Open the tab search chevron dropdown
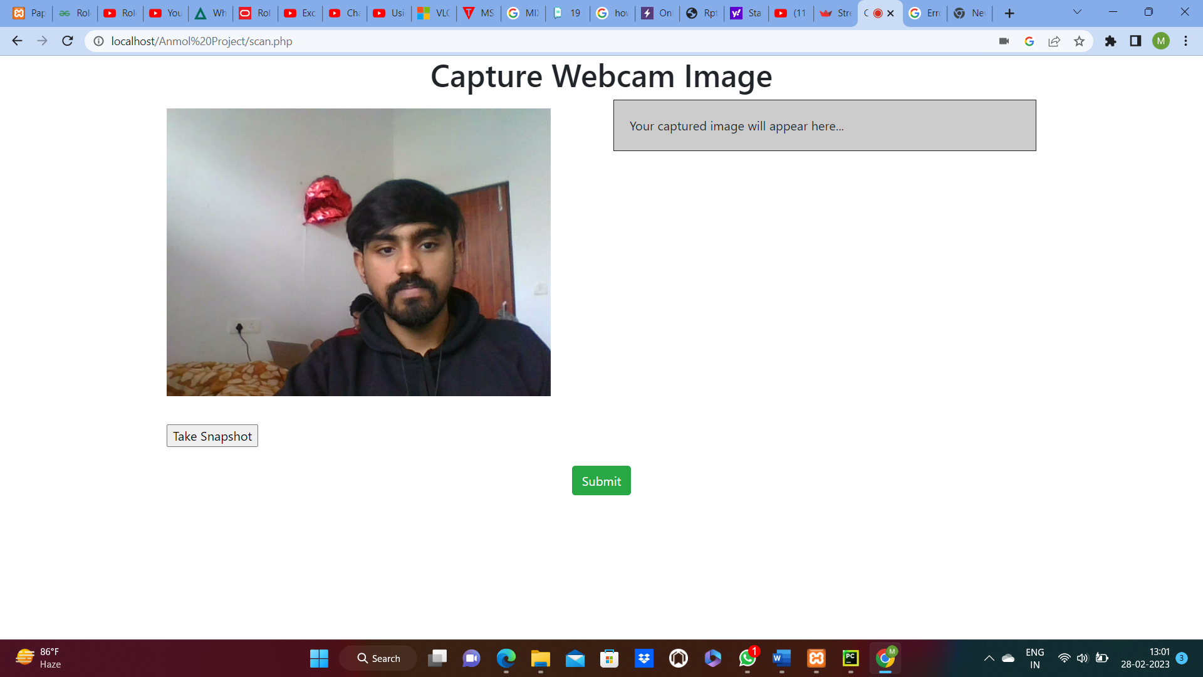1203x677 pixels. point(1076,13)
